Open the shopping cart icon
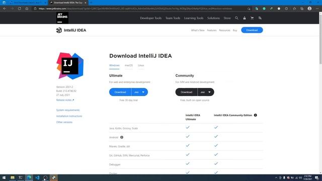 [x=252, y=18]
